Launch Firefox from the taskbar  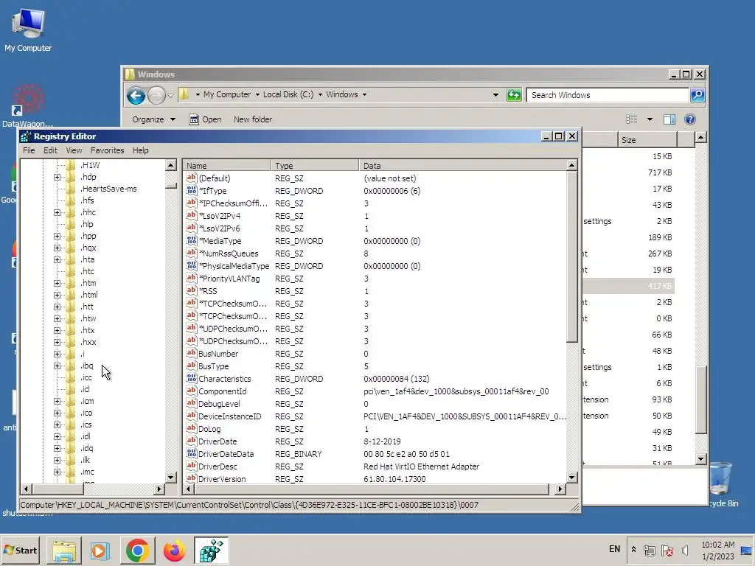[174, 550]
